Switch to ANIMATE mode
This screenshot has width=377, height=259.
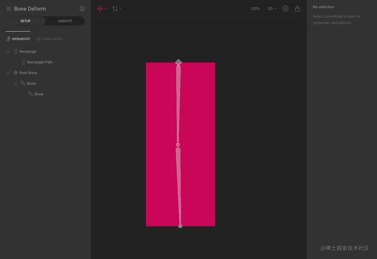65,21
